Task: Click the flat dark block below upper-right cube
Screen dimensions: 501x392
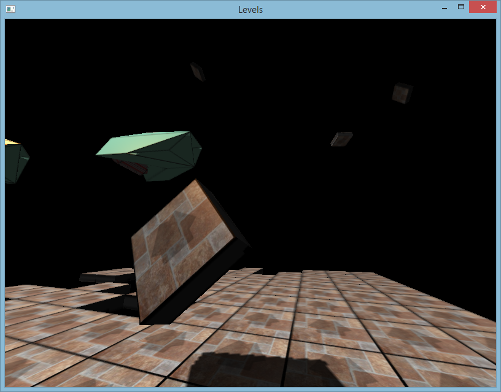Action: pos(341,139)
